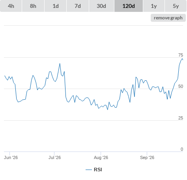This screenshot has height=180, width=187.
Task: Click the active 120d range tab
Action: pos(129,6)
